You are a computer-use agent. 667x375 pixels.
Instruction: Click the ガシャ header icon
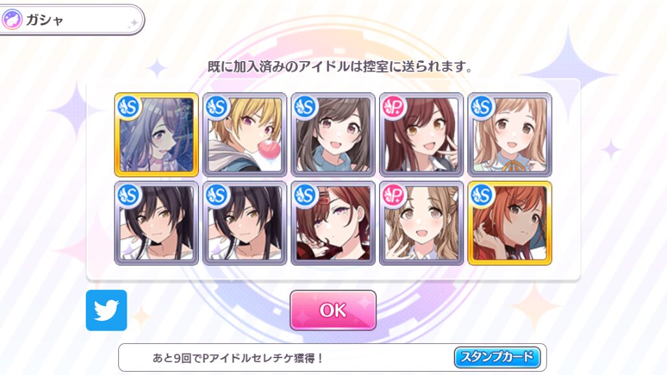(12, 20)
